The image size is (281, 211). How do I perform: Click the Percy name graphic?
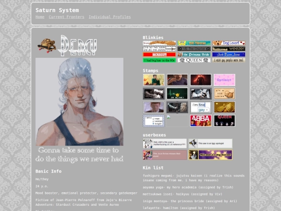coord(78,45)
